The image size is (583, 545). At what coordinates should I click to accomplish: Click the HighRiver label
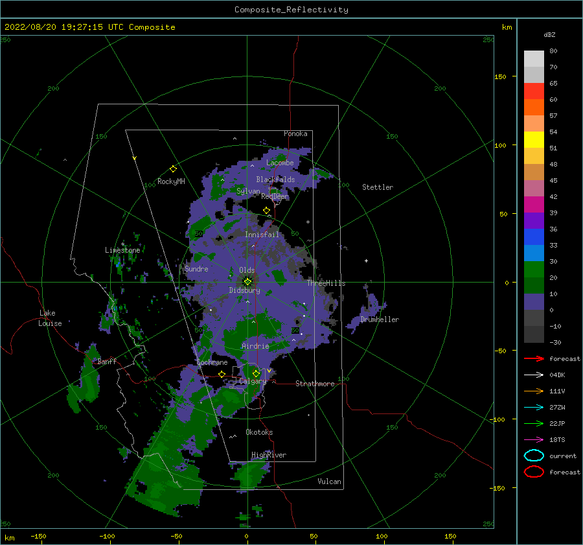[269, 455]
